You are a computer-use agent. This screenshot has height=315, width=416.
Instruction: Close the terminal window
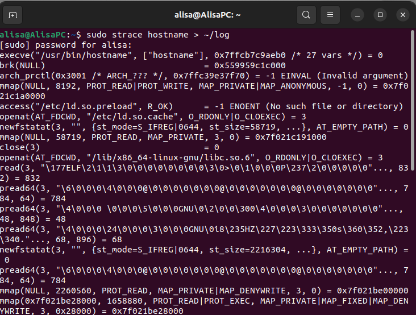point(403,15)
